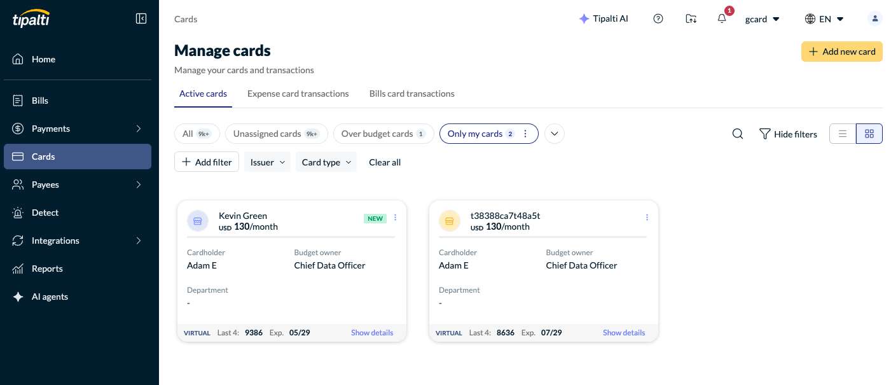The height and width of the screenshot is (385, 891).
Task: Show details for card ending 8636
Action: [624, 333]
